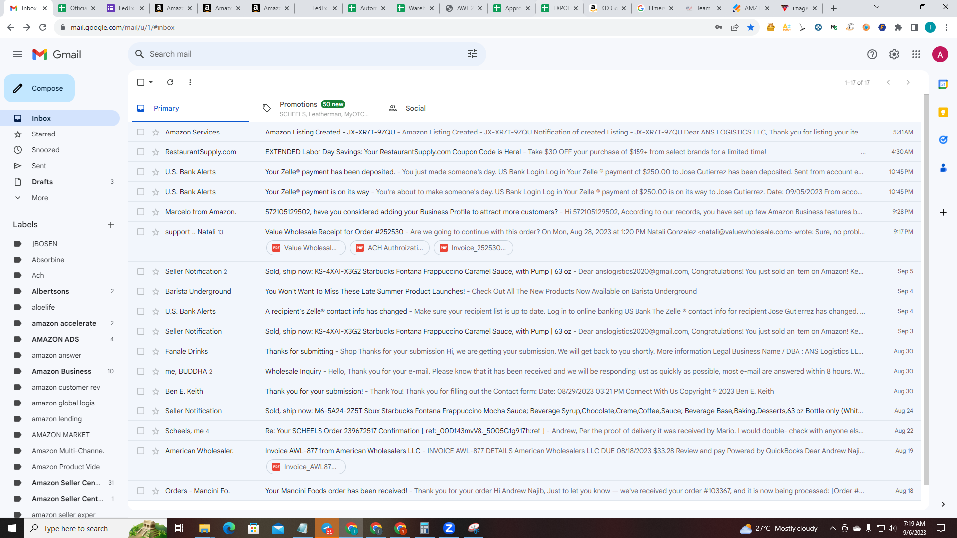Open the Starred folder
This screenshot has height=538, width=957.
(x=43, y=134)
